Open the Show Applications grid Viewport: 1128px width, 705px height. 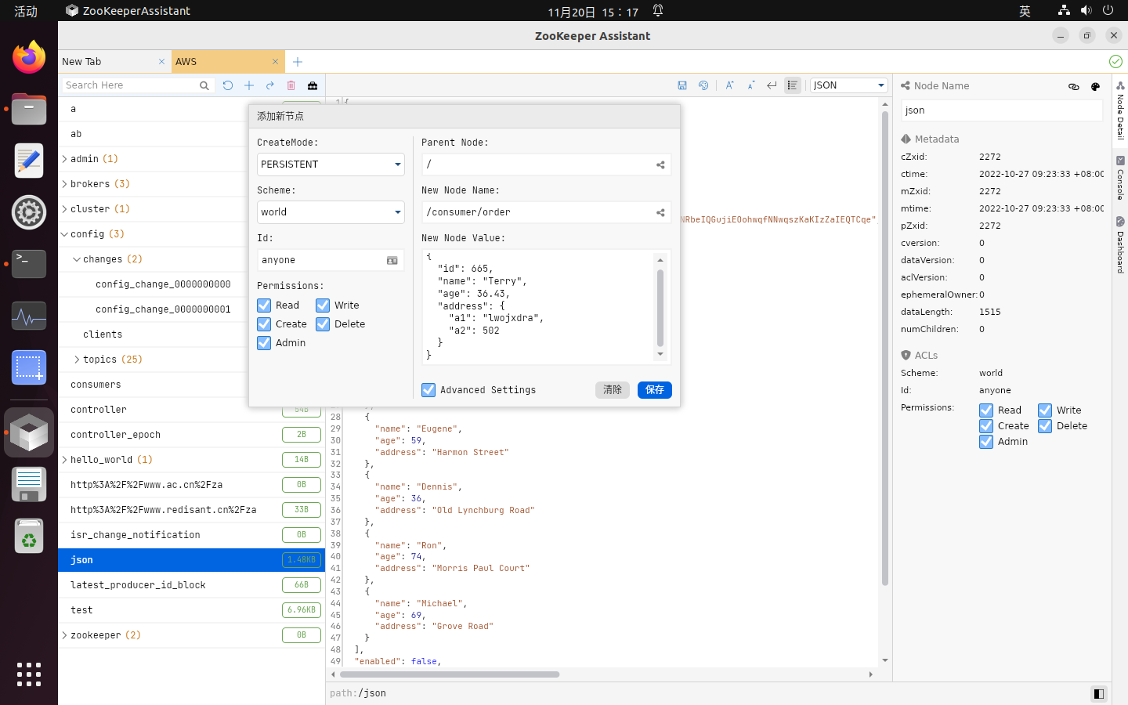pos(29,674)
